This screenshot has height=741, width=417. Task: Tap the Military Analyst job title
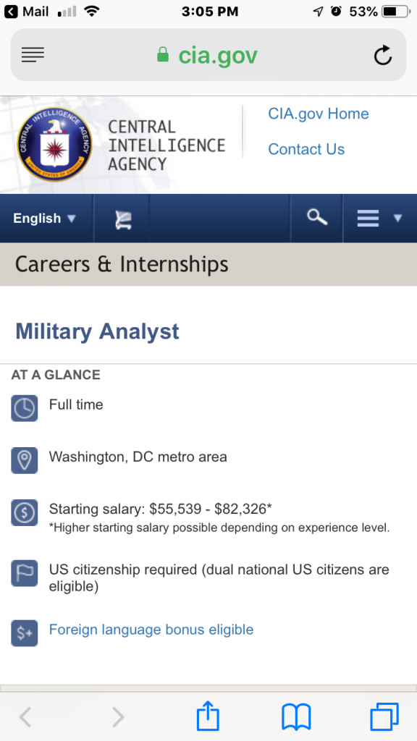98,331
